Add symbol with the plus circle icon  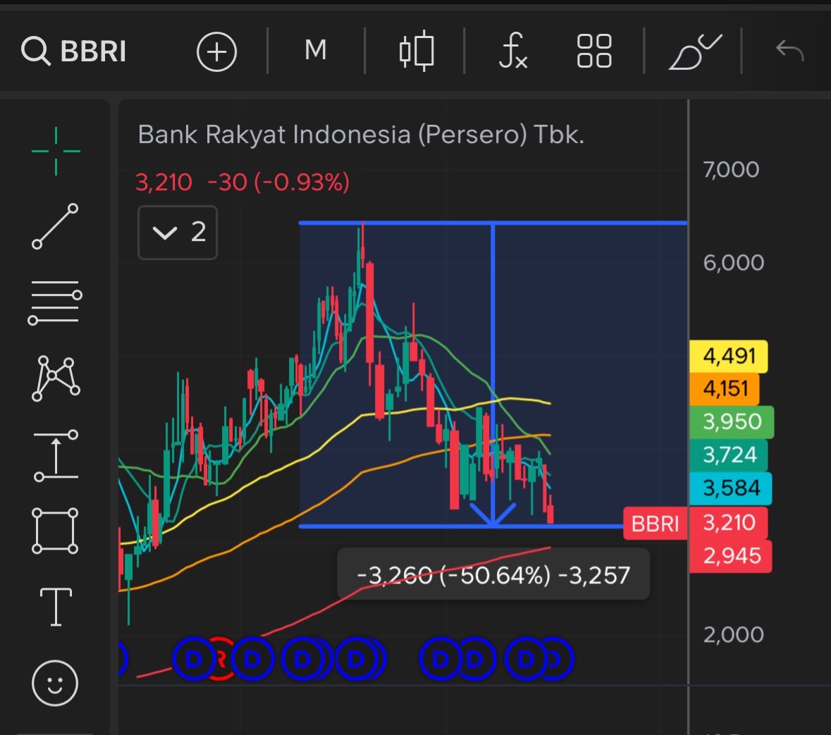pos(216,52)
